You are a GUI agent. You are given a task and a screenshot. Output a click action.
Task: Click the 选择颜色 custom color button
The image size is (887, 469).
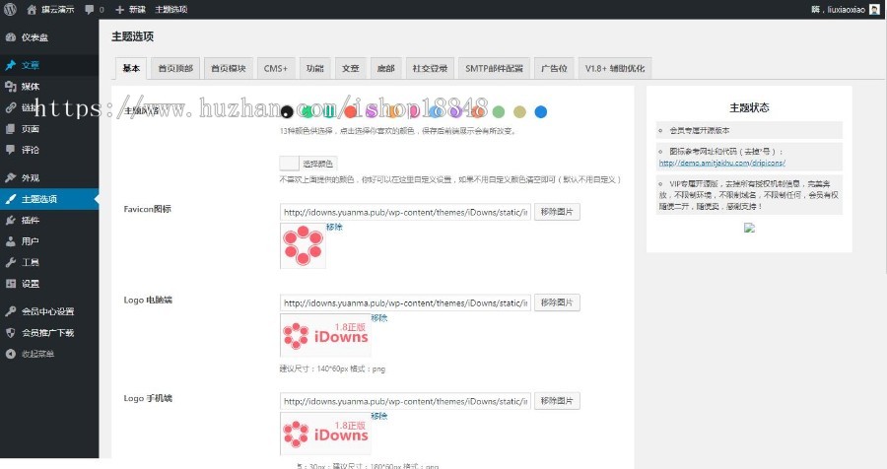point(308,164)
